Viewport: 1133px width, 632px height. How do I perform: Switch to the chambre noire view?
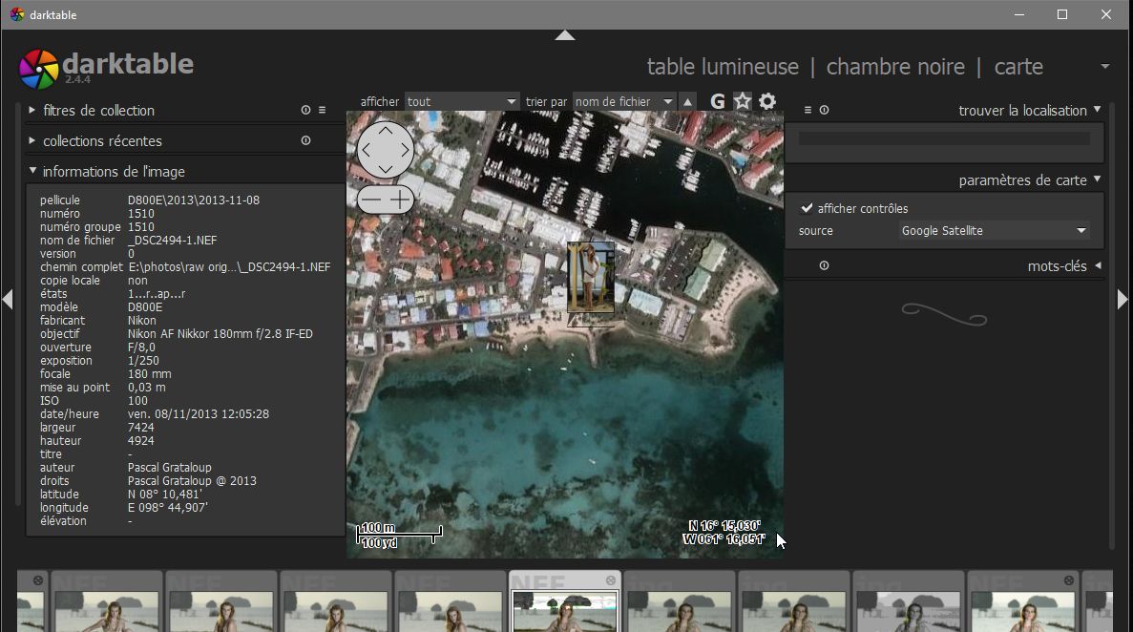click(x=895, y=67)
